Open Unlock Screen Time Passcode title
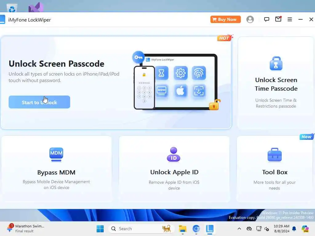Viewport: 315px width, 236px height. pyautogui.click(x=276, y=84)
